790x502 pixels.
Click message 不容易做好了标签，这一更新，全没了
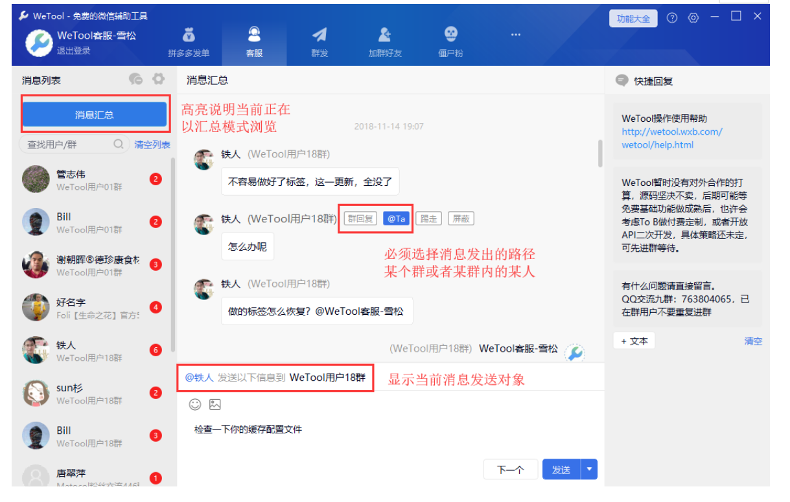310,182
